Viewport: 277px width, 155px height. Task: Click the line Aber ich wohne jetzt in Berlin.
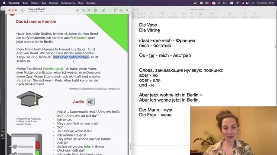[169, 100]
